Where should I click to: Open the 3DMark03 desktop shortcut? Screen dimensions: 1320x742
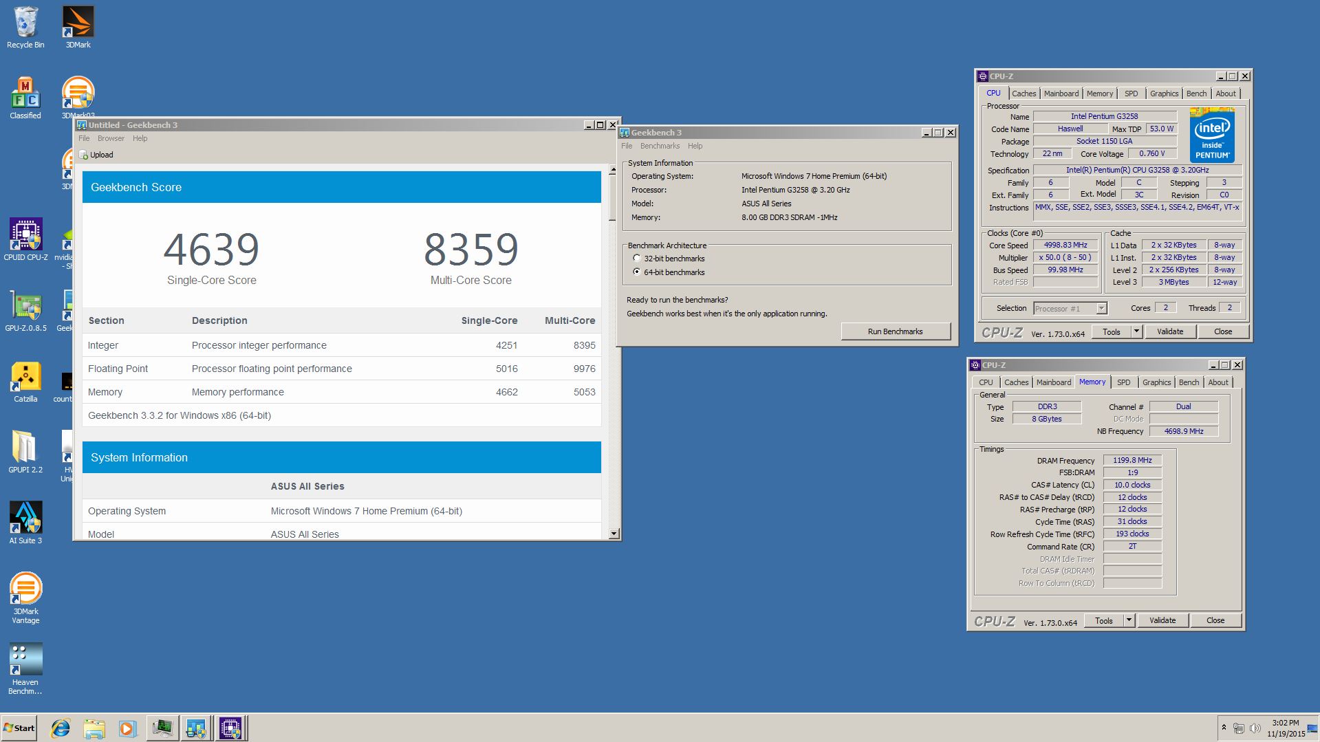click(x=78, y=96)
